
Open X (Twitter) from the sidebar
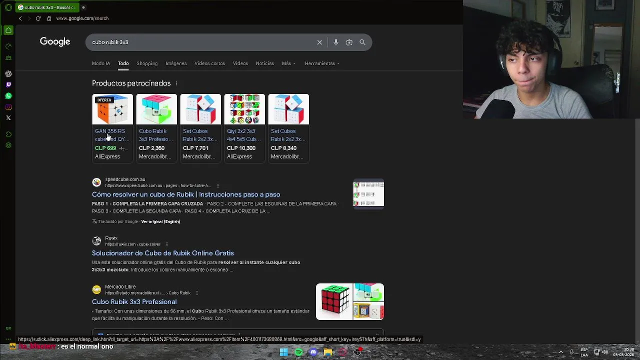(x=8, y=118)
